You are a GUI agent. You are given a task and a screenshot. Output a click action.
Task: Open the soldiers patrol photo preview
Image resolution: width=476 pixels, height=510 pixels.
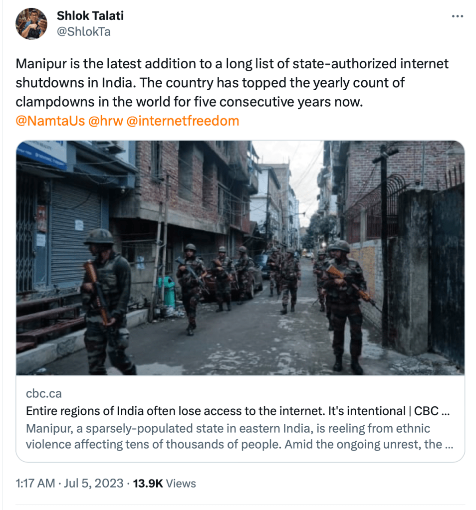(240, 257)
